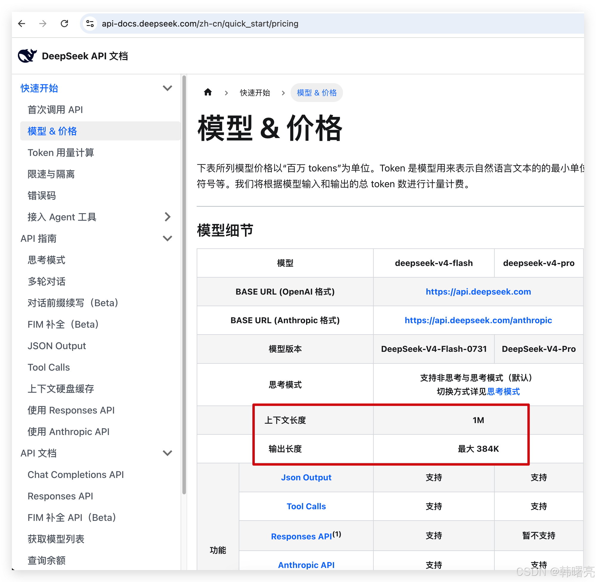Click the DeepSeek whale logo

(x=27, y=56)
